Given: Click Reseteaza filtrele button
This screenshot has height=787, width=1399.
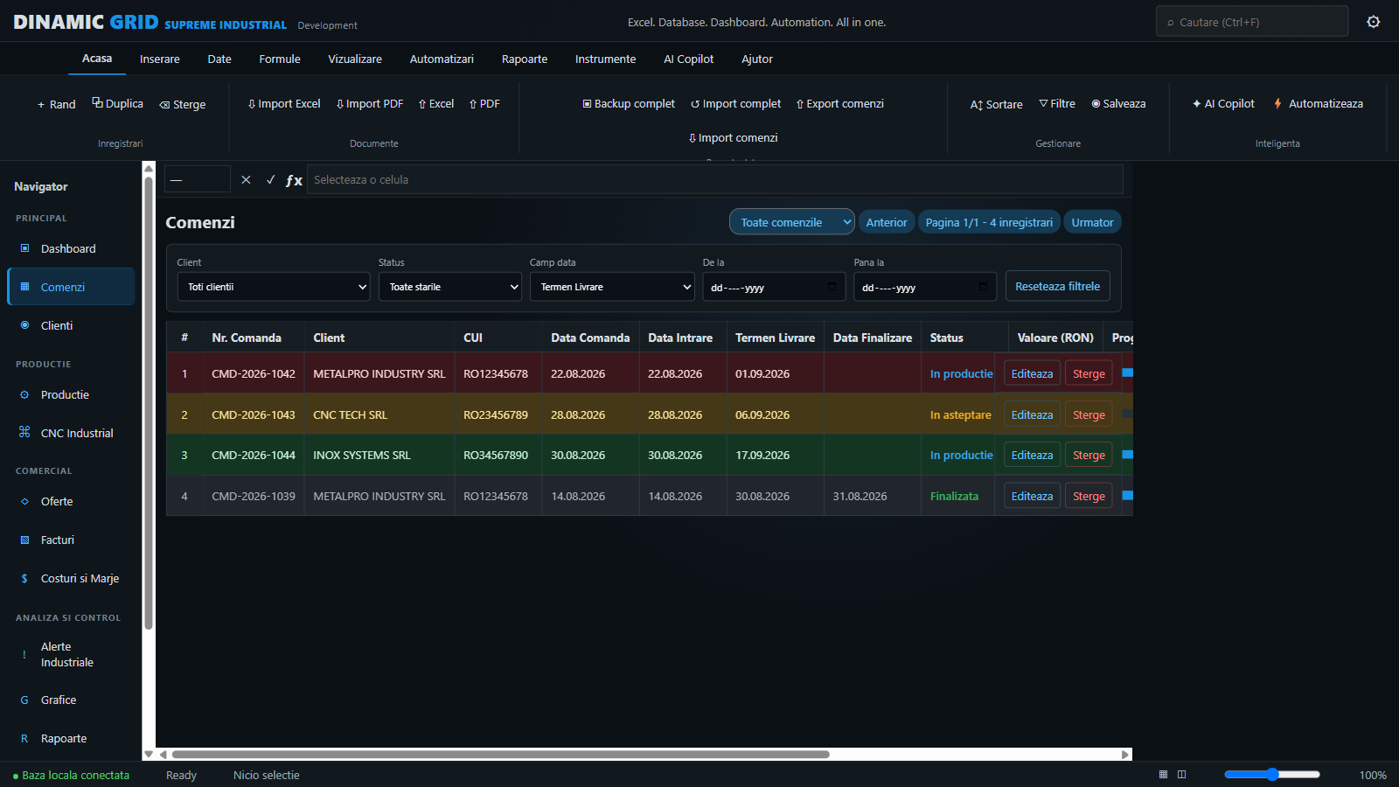Looking at the screenshot, I should point(1058,286).
